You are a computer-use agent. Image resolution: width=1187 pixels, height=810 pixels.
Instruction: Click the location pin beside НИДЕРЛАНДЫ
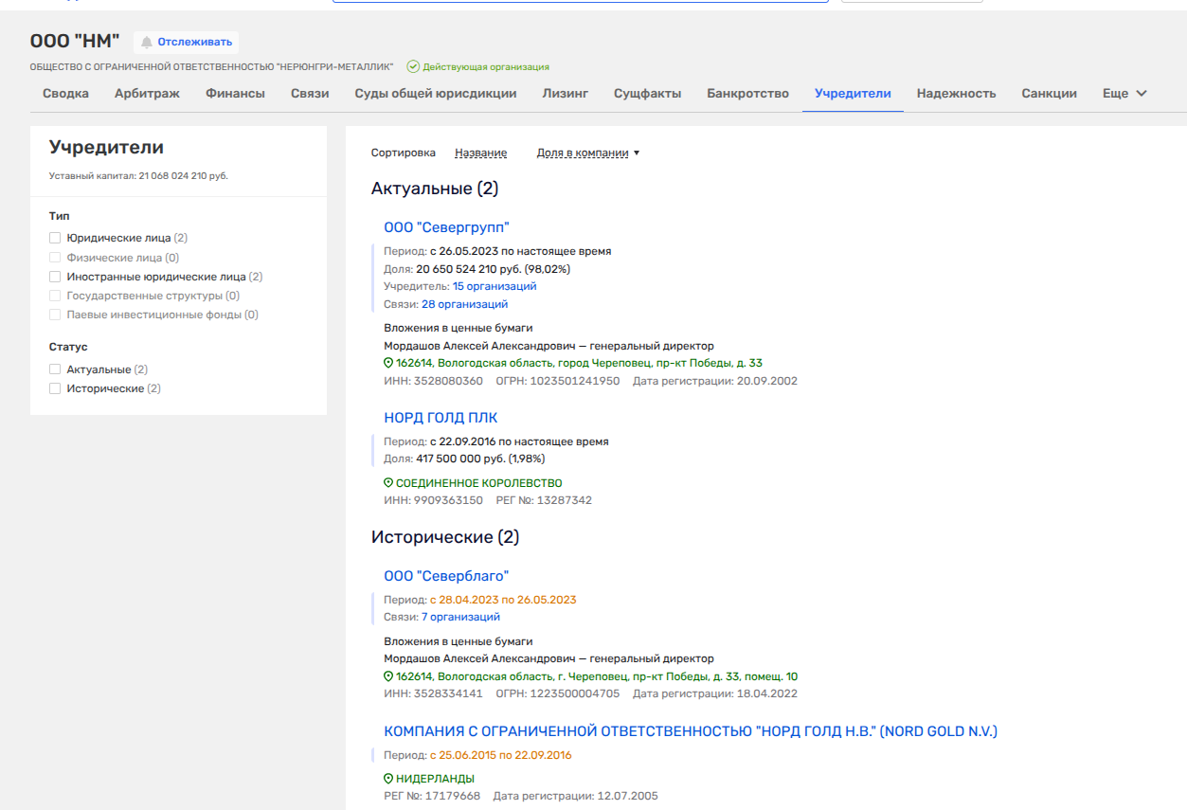coord(388,779)
